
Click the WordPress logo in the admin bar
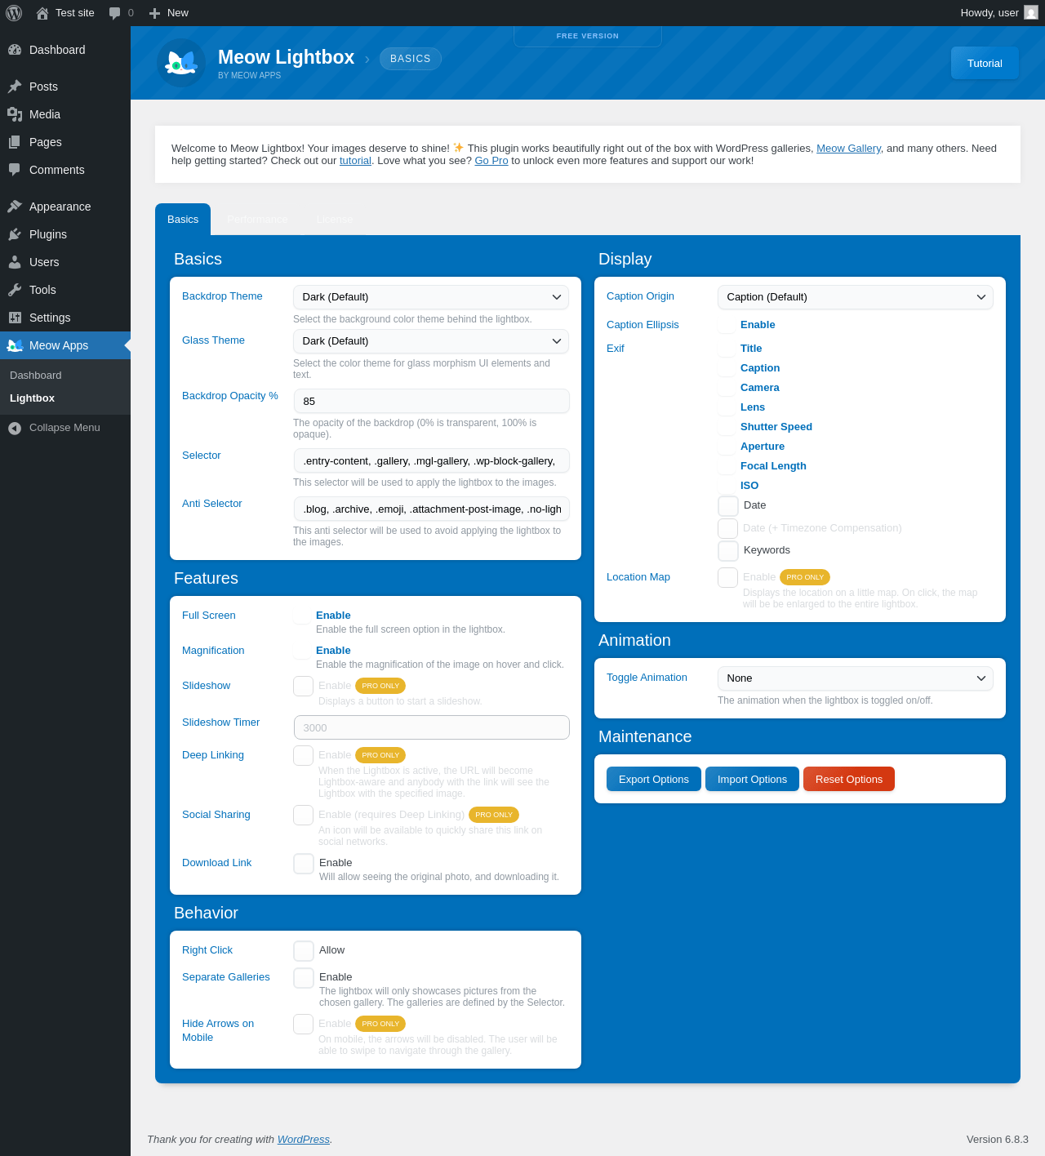click(x=14, y=13)
